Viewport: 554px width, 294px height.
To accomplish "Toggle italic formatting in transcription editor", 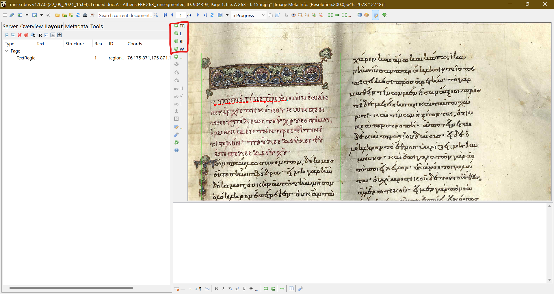I will [223, 289].
